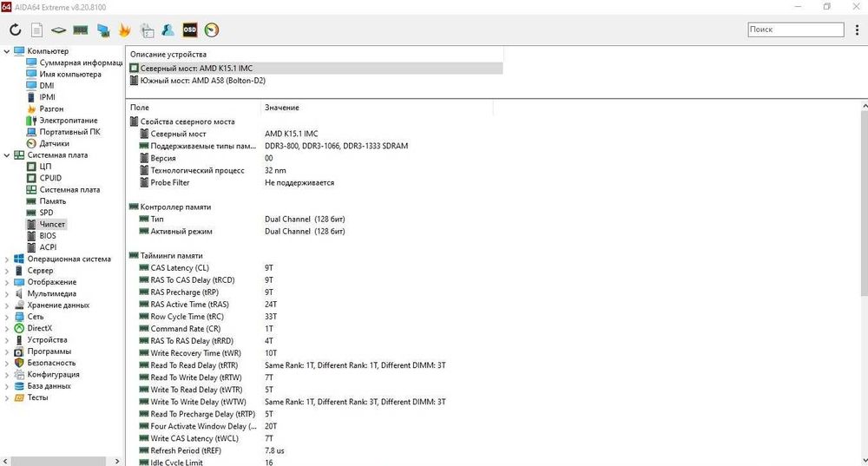This screenshot has width=868, height=466.
Task: Open the memory module toolbar icon
Action: 81,30
